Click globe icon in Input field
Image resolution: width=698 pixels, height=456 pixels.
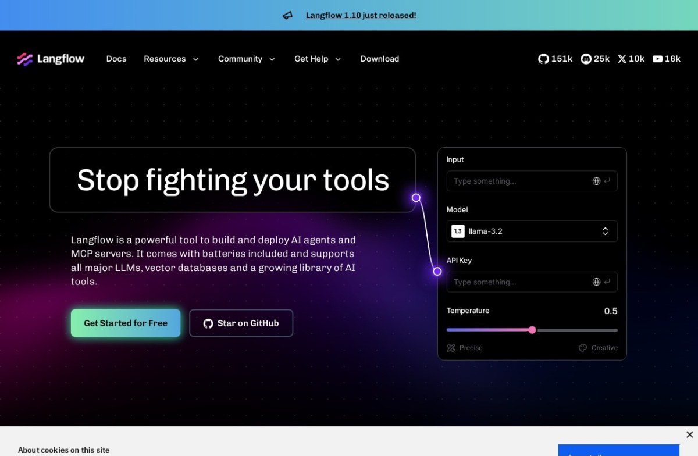(x=596, y=181)
